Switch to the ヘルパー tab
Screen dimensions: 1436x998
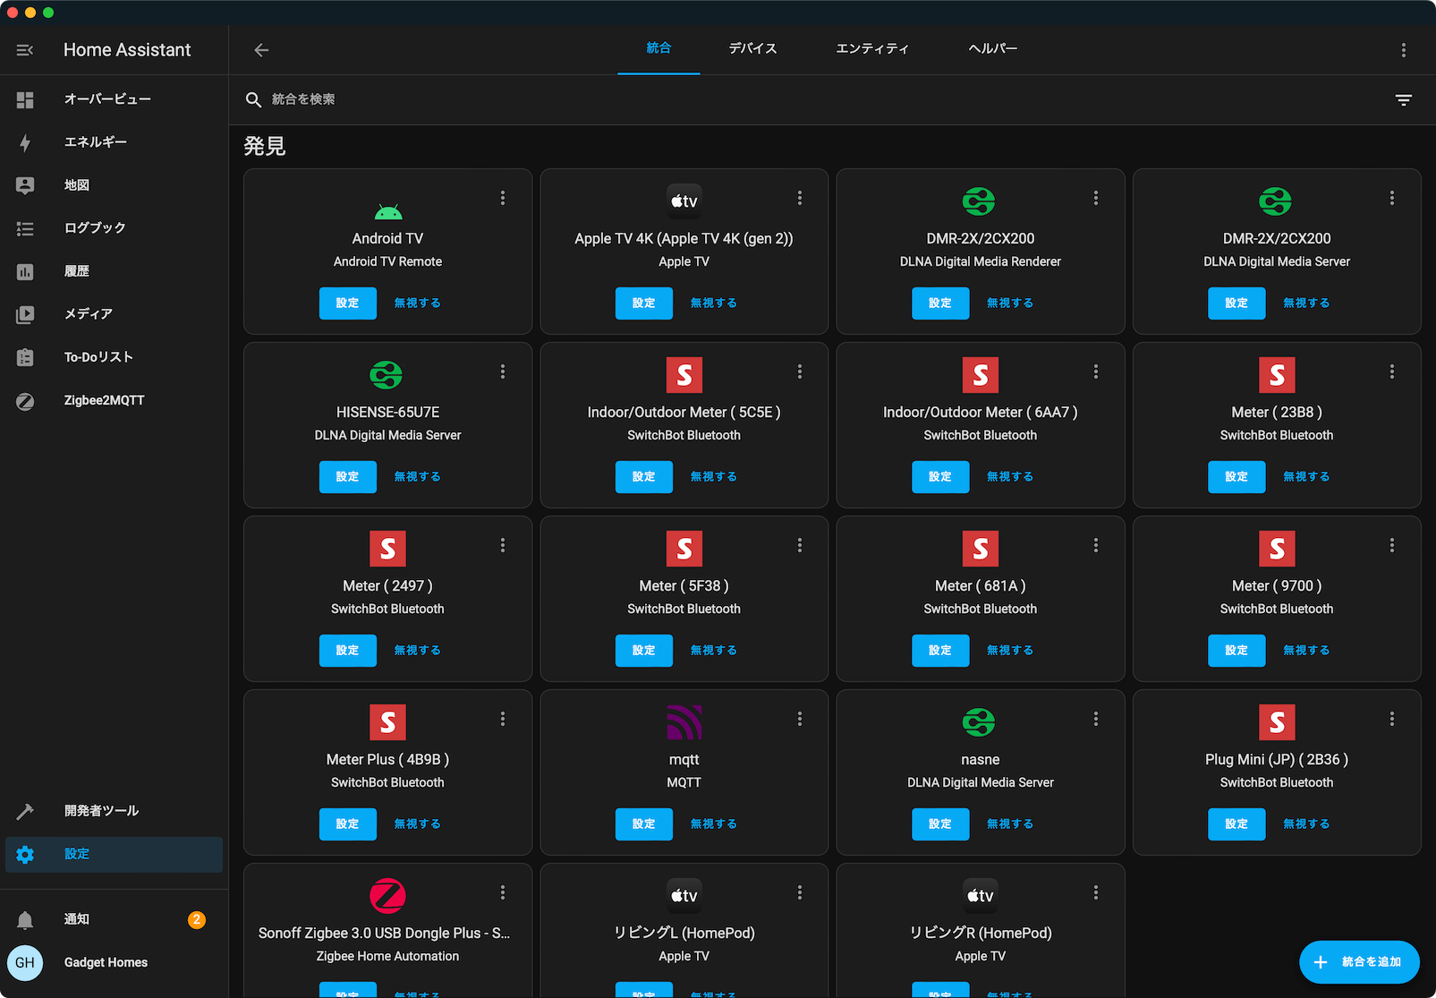point(992,48)
